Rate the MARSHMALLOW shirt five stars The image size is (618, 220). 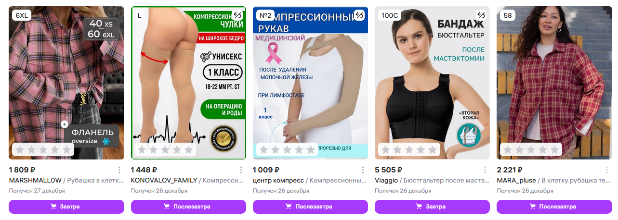(67, 150)
